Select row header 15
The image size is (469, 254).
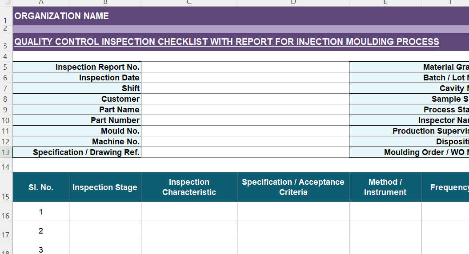point(6,197)
